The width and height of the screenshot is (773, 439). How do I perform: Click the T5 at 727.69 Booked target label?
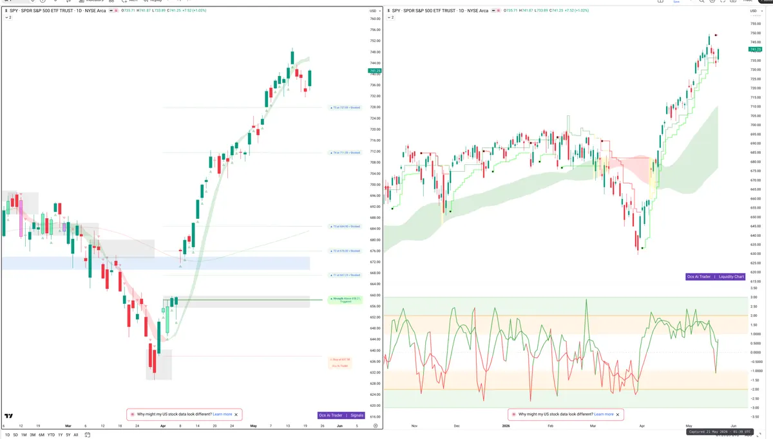(345, 107)
